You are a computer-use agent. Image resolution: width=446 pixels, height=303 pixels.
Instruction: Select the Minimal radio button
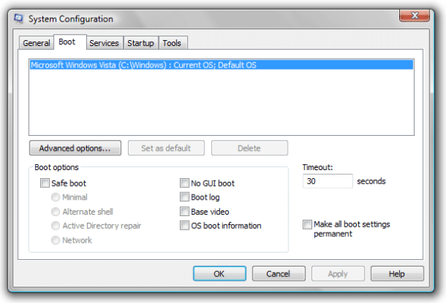click(56, 197)
